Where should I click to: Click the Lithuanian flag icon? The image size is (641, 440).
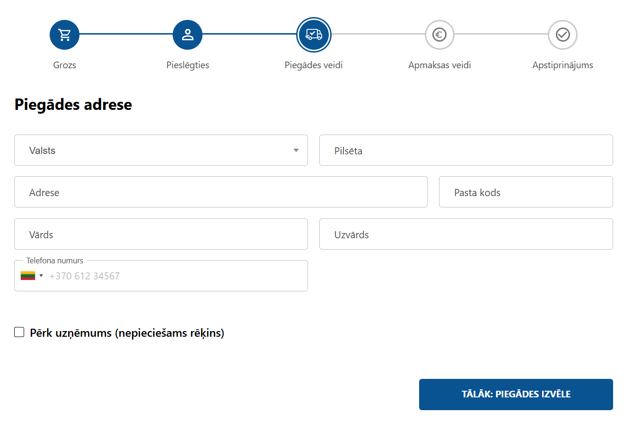(28, 276)
